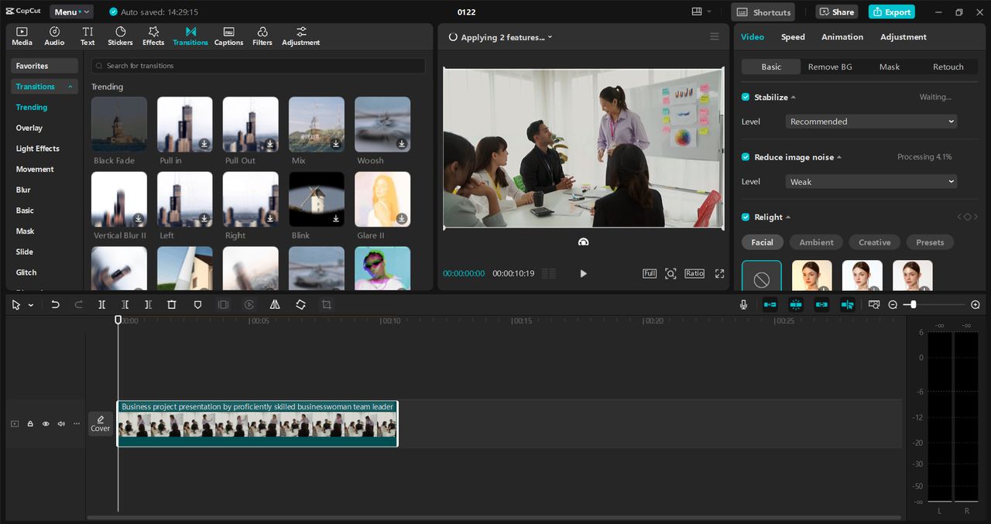Screen dimensions: 991x524
Task: Click the rotate handle below the preview frame
Action: point(583,241)
